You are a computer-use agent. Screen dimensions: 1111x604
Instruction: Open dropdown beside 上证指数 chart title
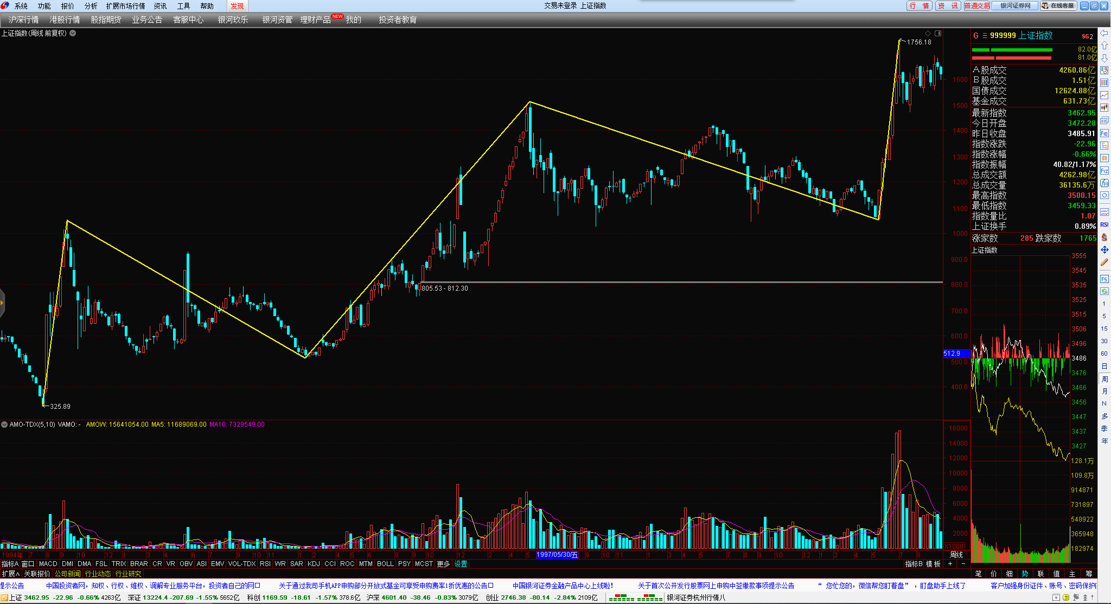(73, 33)
